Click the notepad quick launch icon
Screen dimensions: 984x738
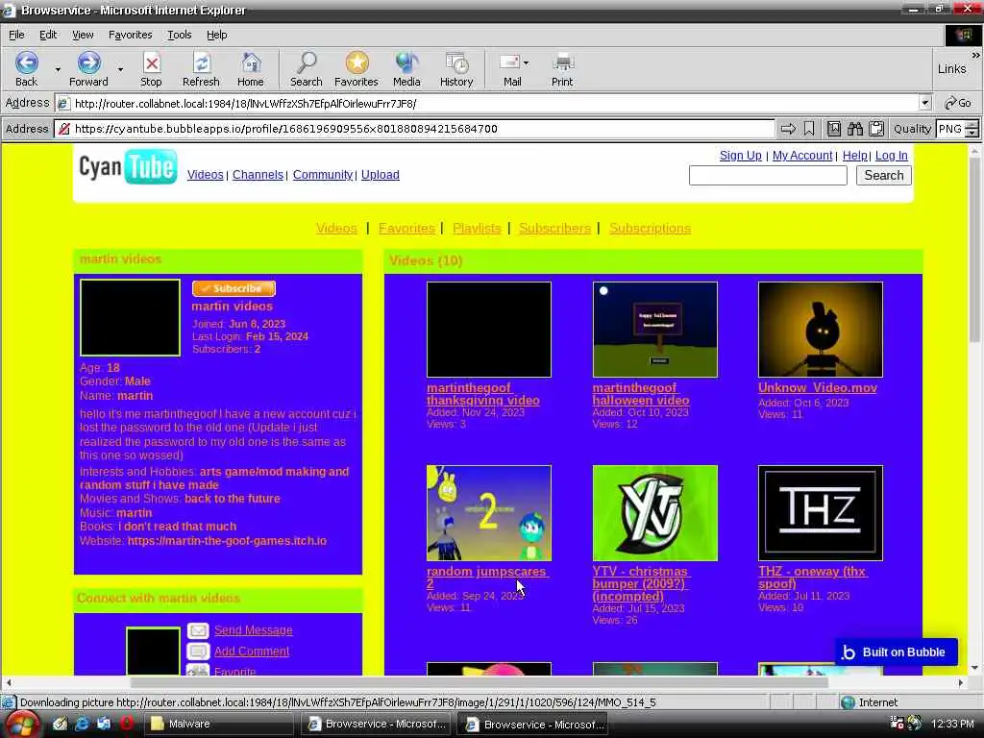(60, 724)
